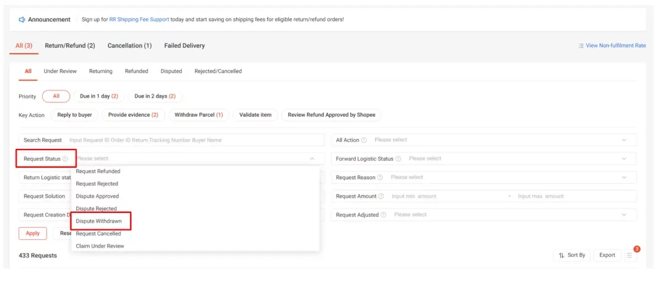Viewport: 659px width, 305px height.
Task: Open the RR Shipping Fee Support link
Action: [x=138, y=20]
